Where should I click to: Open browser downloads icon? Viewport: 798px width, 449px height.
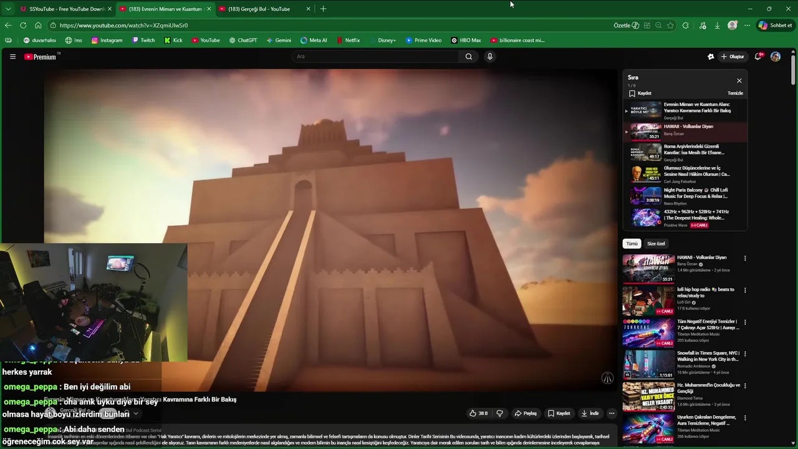[718, 26]
